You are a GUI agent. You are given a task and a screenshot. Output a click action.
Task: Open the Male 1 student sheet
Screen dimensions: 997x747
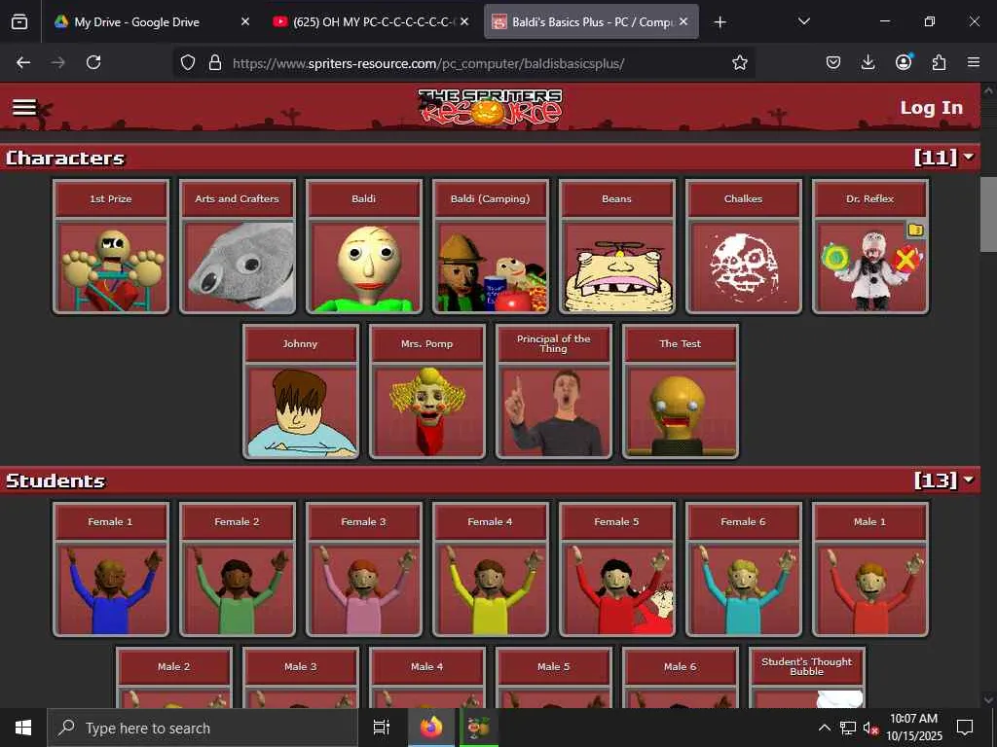(x=869, y=569)
